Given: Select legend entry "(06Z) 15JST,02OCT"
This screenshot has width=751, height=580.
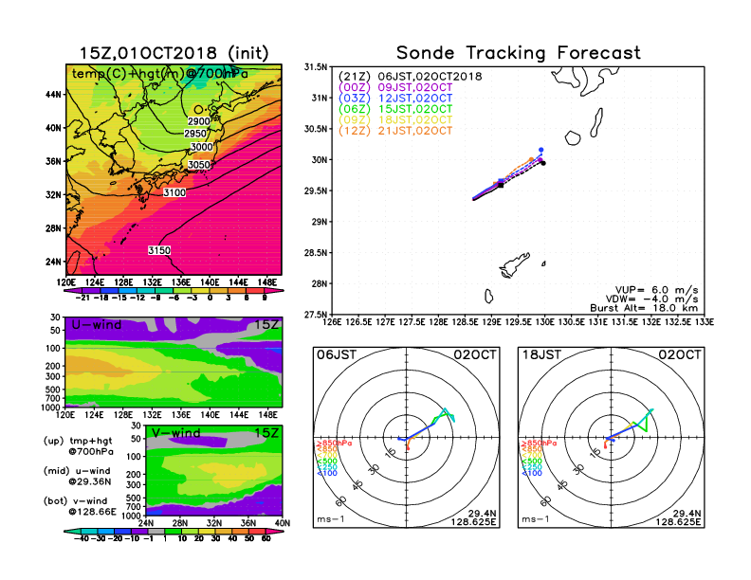Looking at the screenshot, I should pyautogui.click(x=395, y=110).
